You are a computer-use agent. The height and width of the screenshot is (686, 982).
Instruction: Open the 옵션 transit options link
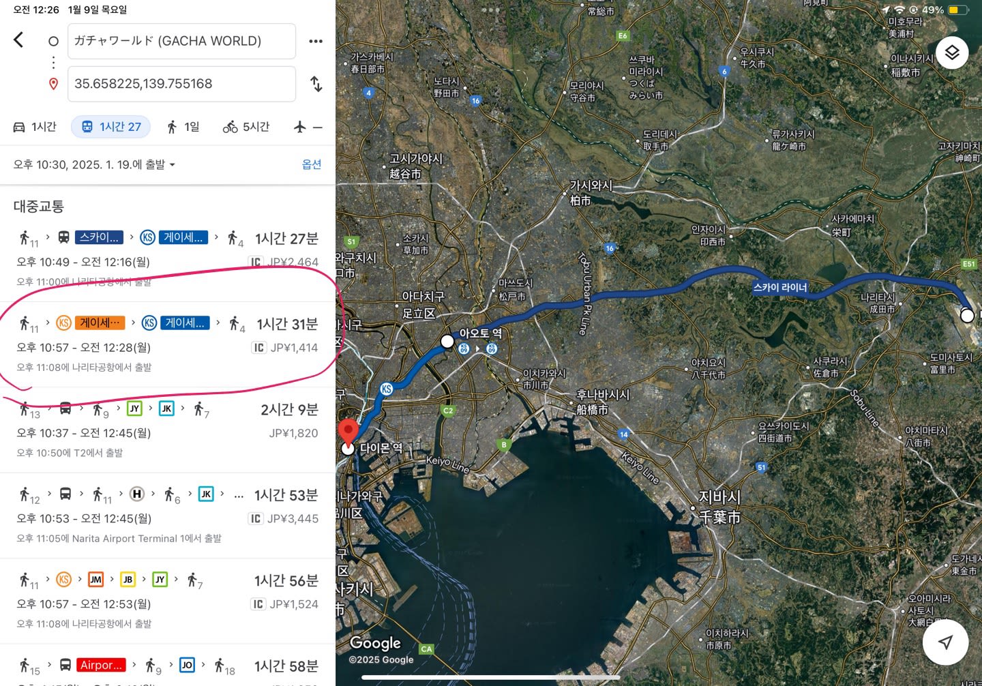click(312, 164)
